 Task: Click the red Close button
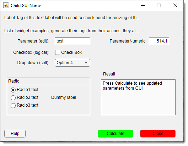(158, 134)
